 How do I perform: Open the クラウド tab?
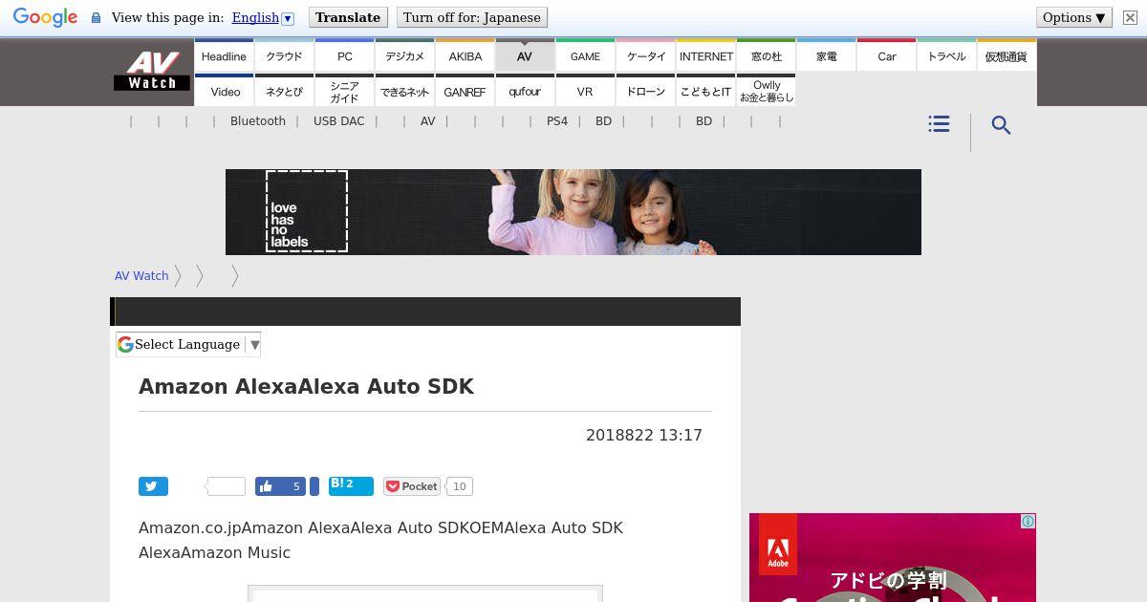(x=284, y=55)
